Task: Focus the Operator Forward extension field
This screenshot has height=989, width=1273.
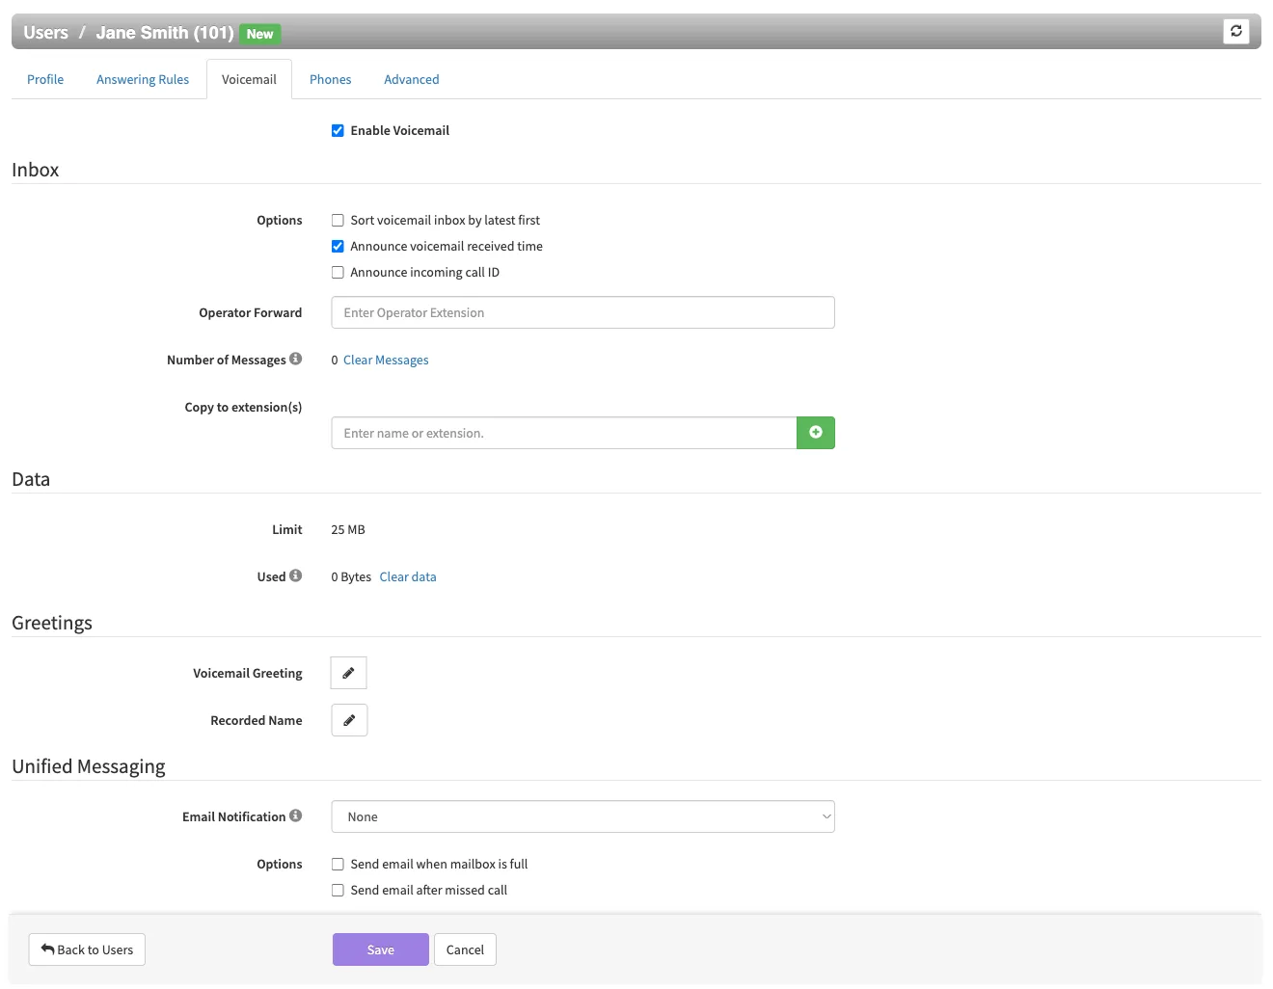Action: (x=582, y=312)
